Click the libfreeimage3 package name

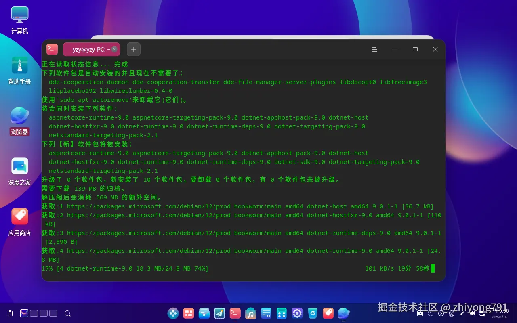[403, 82]
